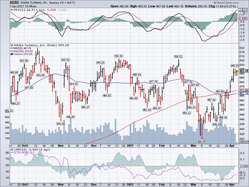
Task: Click the MA(50) 467.78 legend text
Action: click(x=22, y=48)
